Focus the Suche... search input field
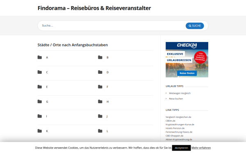246x153 pixels. pyautogui.click(x=112, y=26)
